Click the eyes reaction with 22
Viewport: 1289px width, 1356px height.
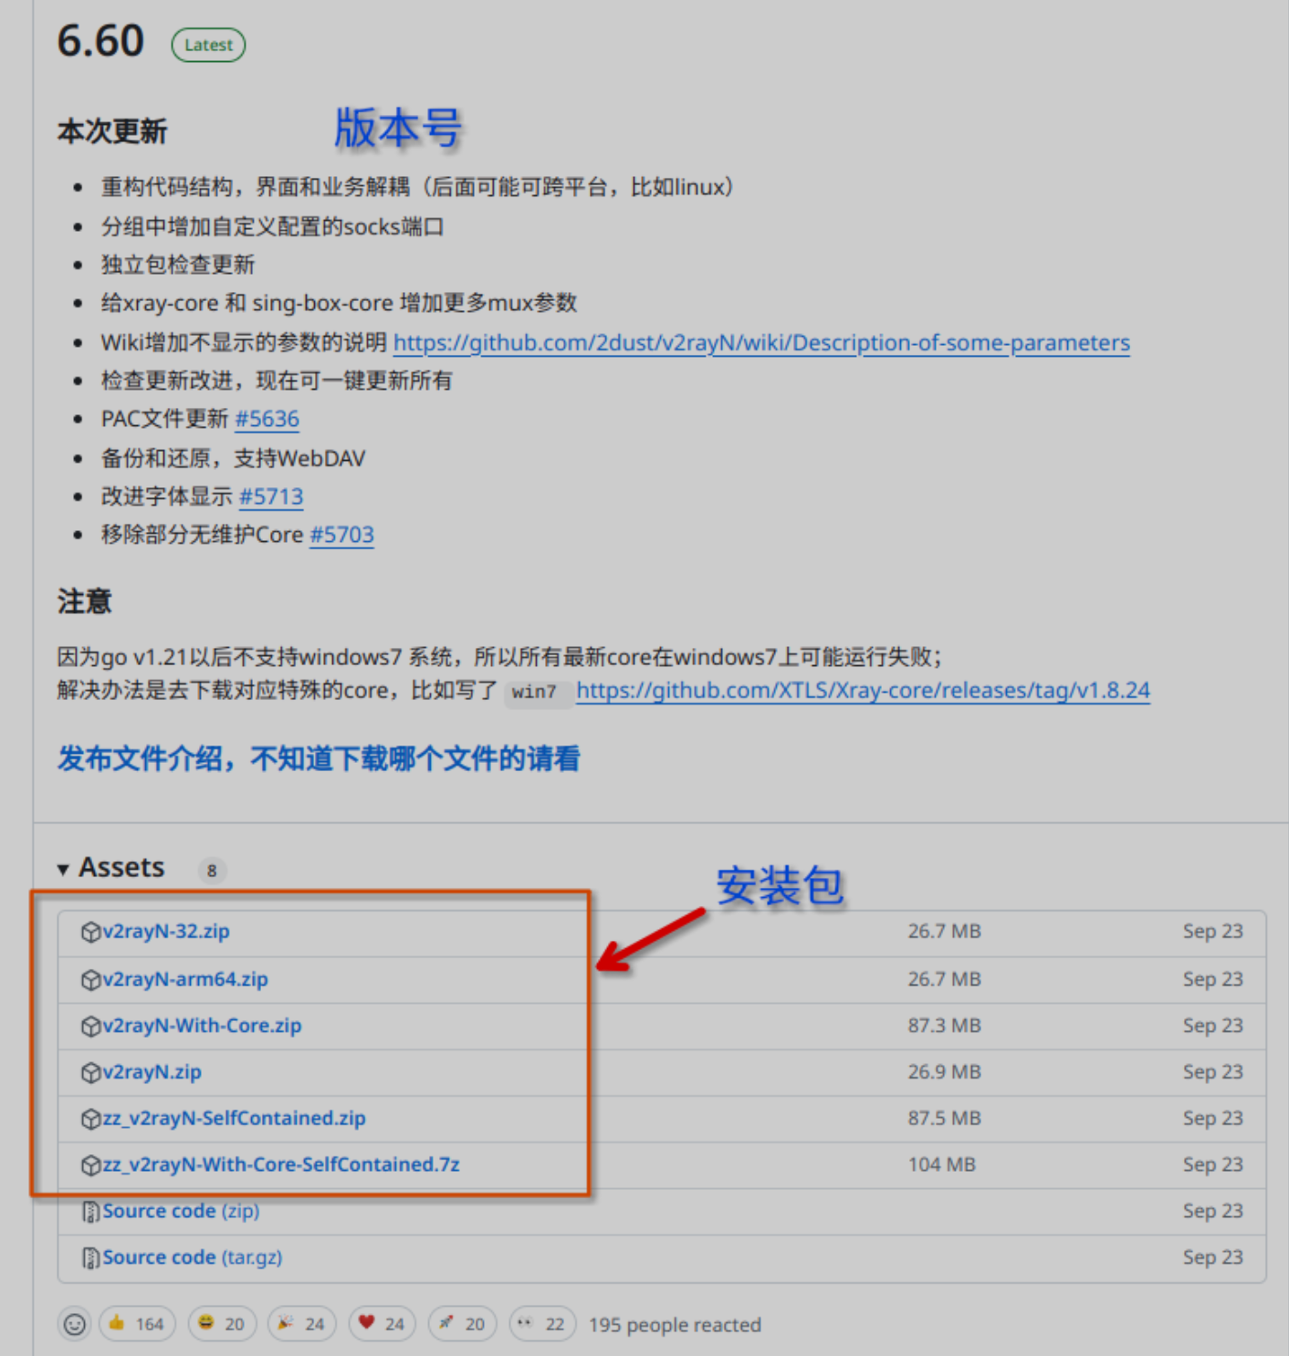click(x=525, y=1323)
